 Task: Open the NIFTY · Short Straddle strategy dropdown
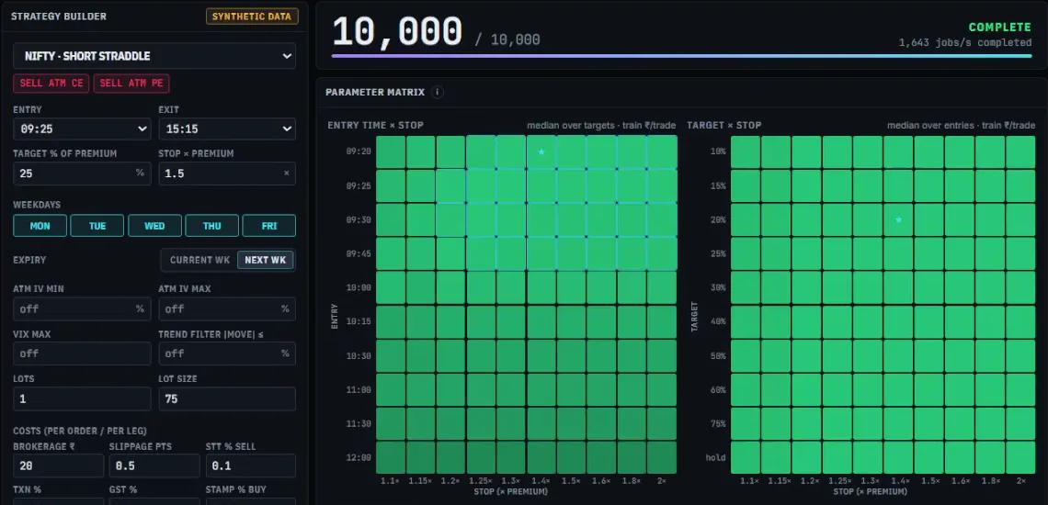pyautogui.click(x=154, y=56)
